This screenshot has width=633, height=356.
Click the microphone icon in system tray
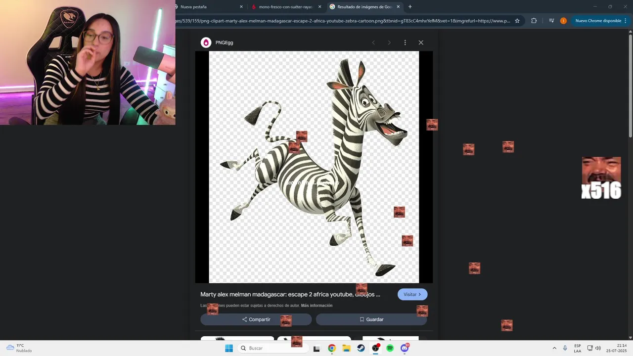point(565,348)
